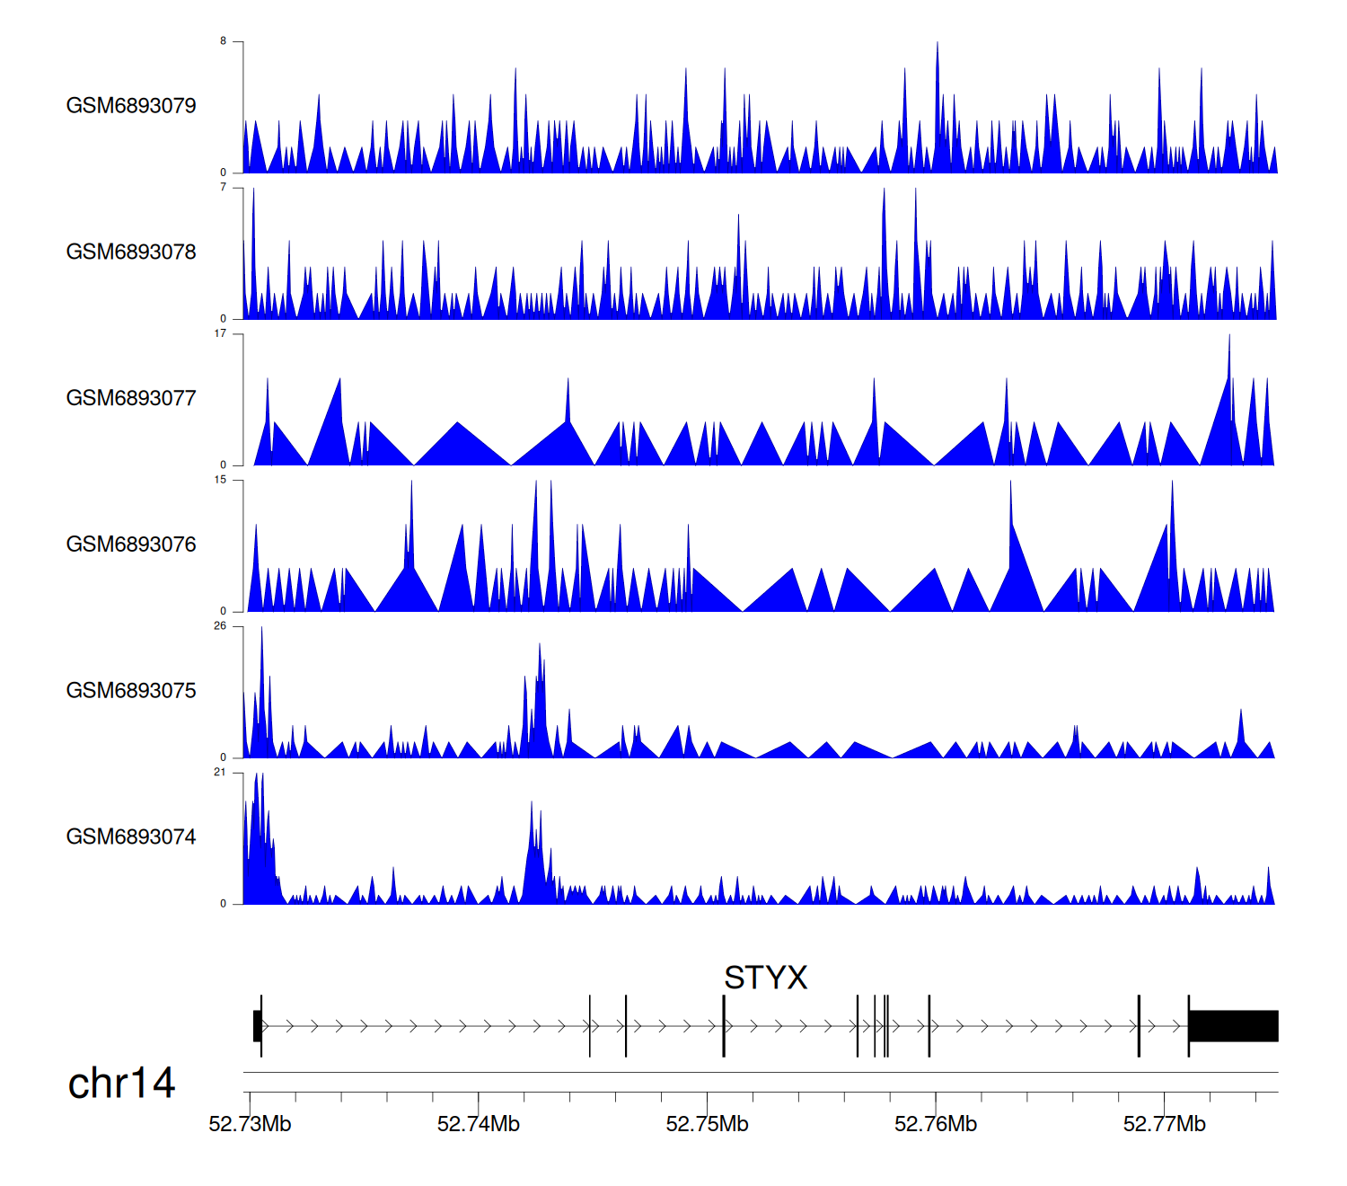The width and height of the screenshot is (1347, 1186).
Task: Click the y-axis maximum 17 on GSM6893077
Action: [220, 333]
